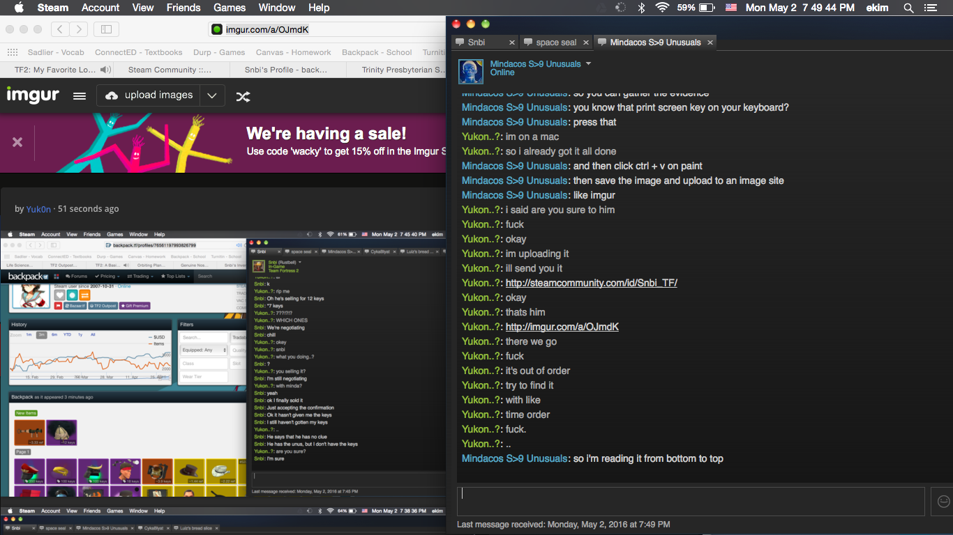Click the upload images button
This screenshot has height=535, width=953.
point(149,95)
